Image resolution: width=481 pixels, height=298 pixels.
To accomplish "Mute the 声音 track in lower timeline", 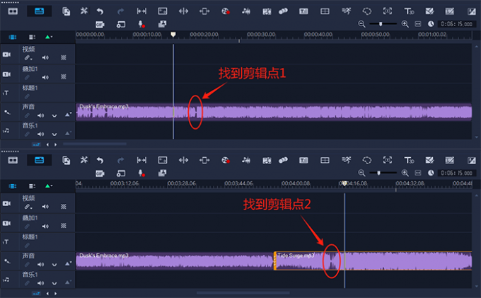I will 40,264.
